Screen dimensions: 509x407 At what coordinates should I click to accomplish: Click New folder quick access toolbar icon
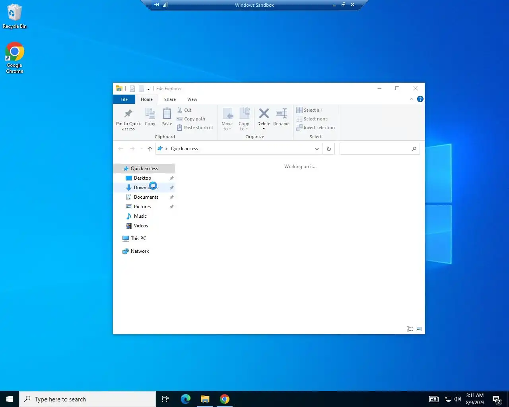(x=141, y=89)
